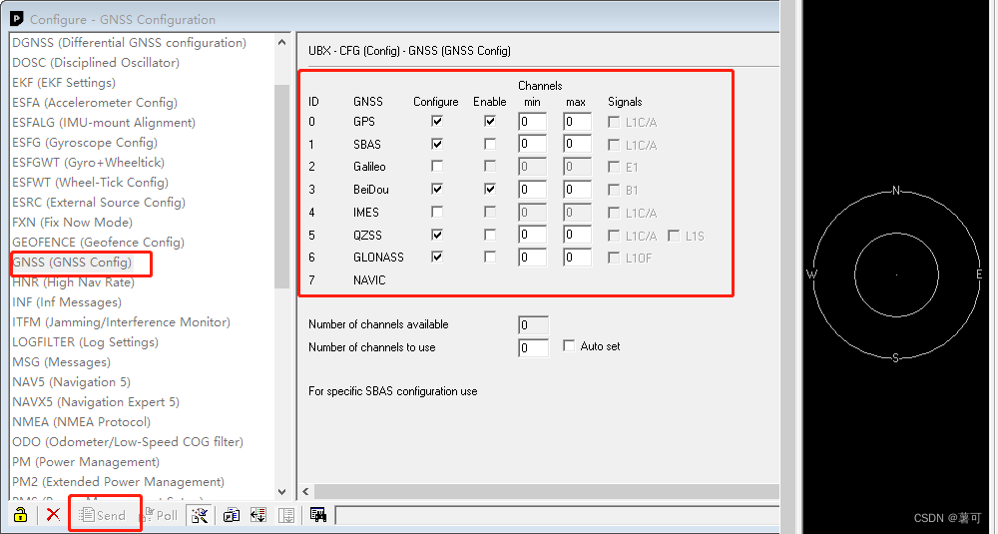Check the QZSS L1S signal box
The image size is (998, 534).
(674, 237)
